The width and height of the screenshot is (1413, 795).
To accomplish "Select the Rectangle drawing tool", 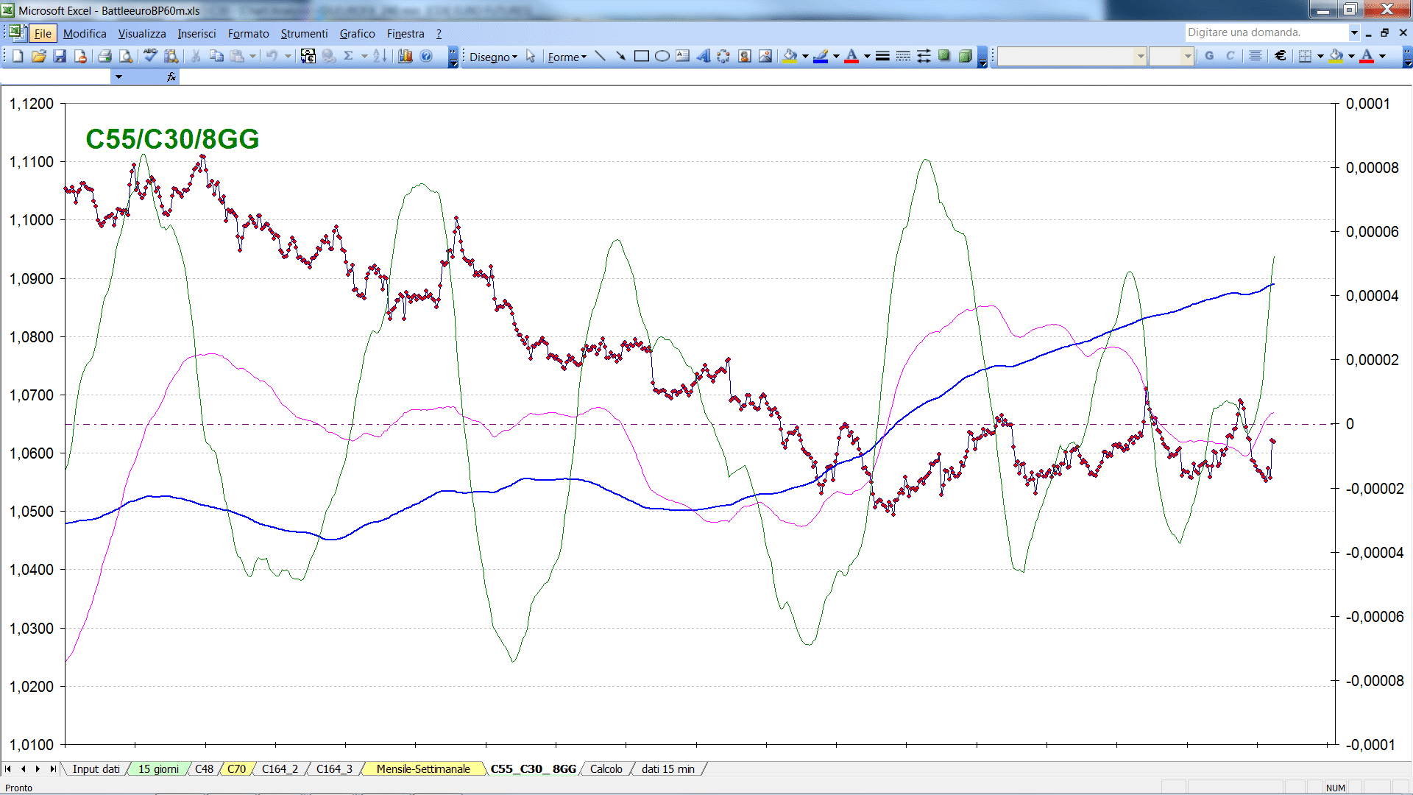I will (x=641, y=57).
